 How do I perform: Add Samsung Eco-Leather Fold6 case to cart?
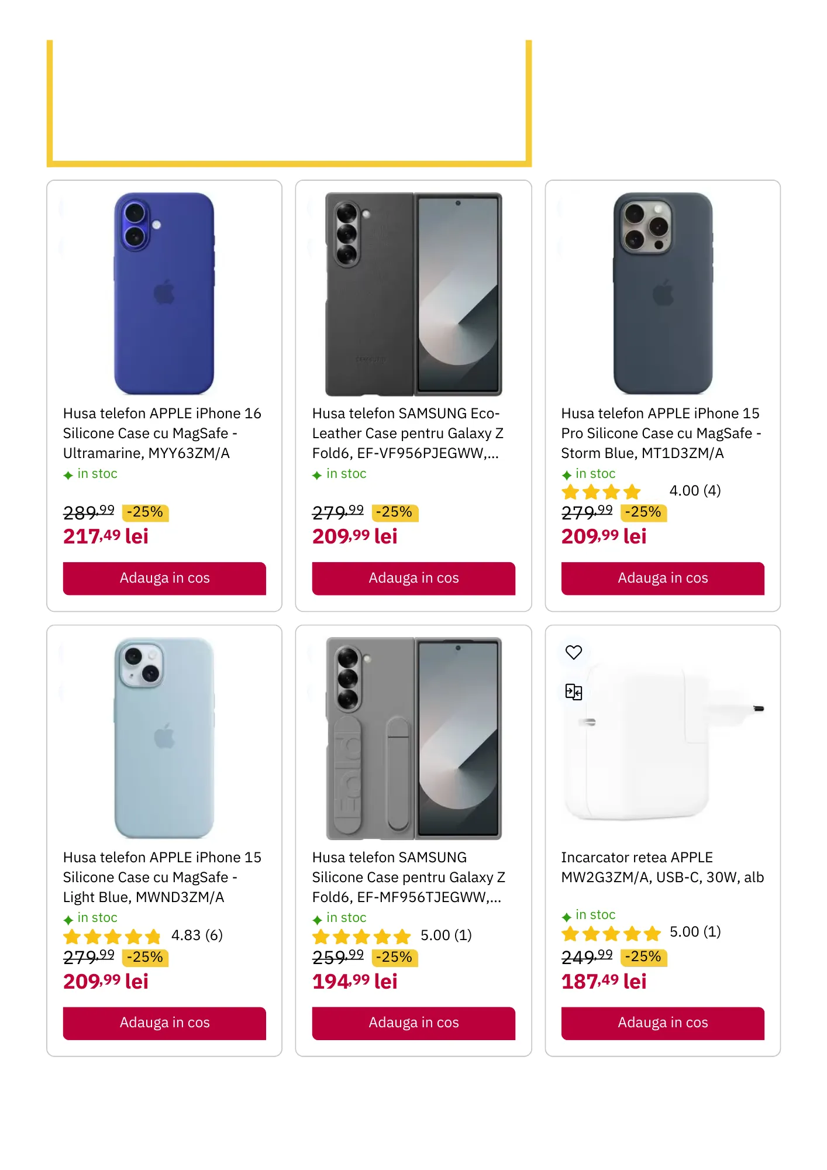click(x=414, y=578)
